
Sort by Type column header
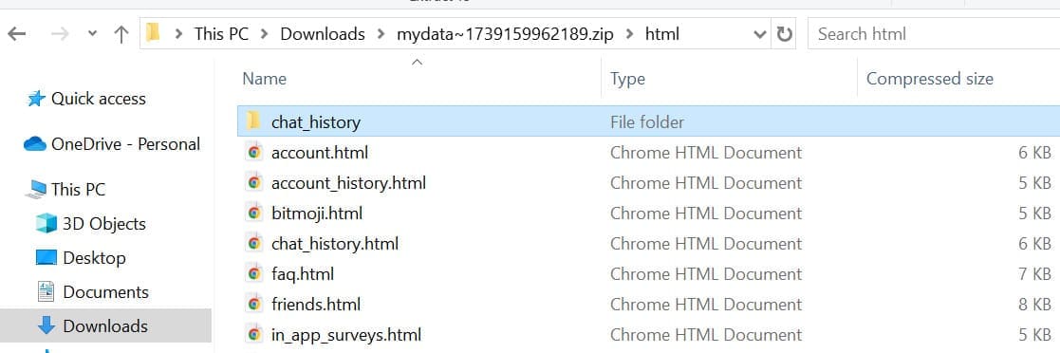click(x=627, y=79)
